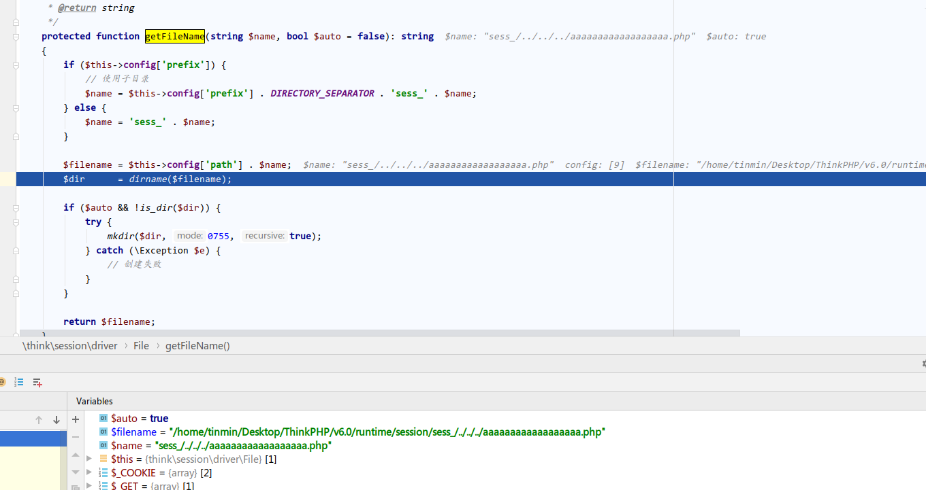This screenshot has width=926, height=490.
Task: Go to previous frame with up arrow
Action: click(x=39, y=420)
